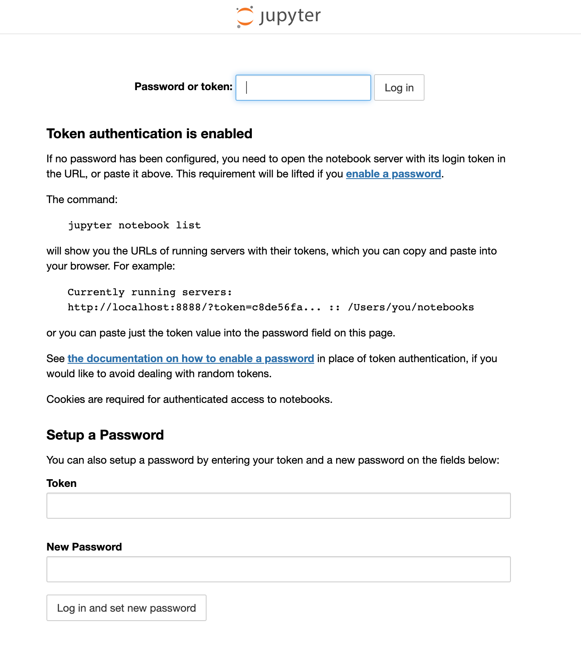581x650 pixels.
Task: Click the cookies requirement notice text
Action: tap(190, 399)
